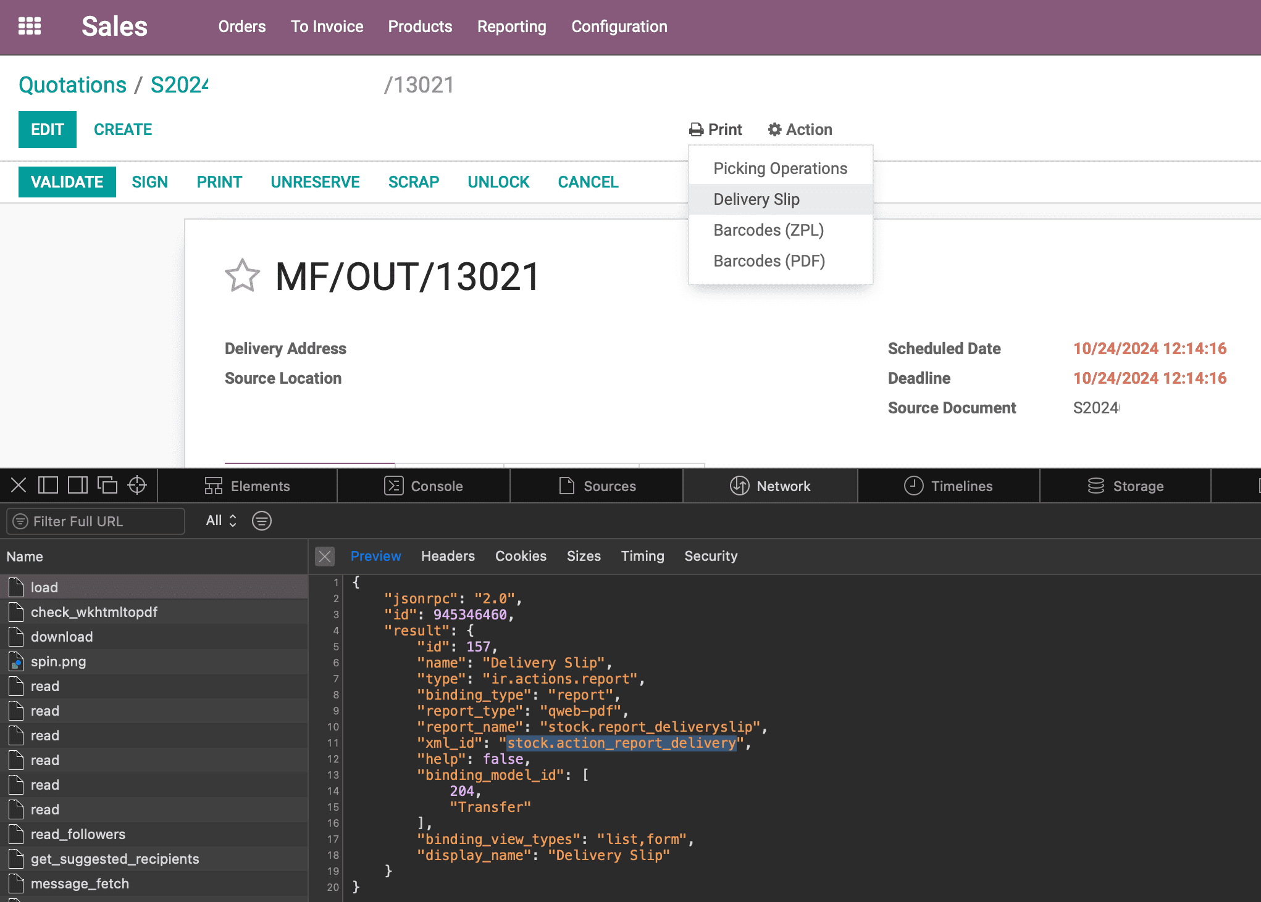Select the download network request
This screenshot has height=902, width=1261.
(x=154, y=637)
